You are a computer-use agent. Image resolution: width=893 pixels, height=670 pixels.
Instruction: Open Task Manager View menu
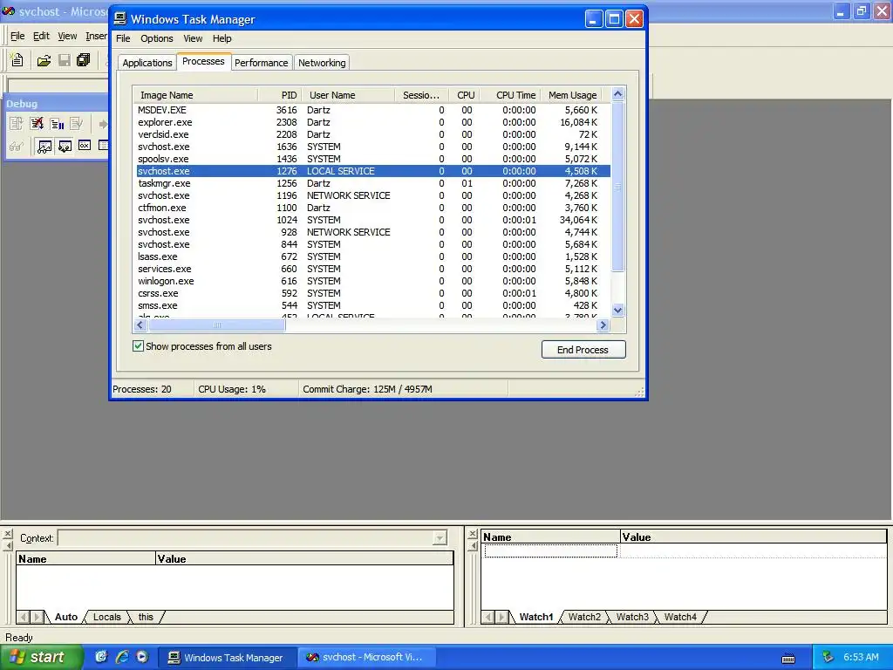click(x=193, y=38)
